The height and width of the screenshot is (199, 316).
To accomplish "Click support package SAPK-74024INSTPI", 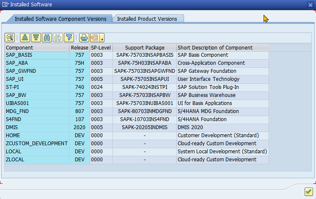I will [x=145, y=88].
